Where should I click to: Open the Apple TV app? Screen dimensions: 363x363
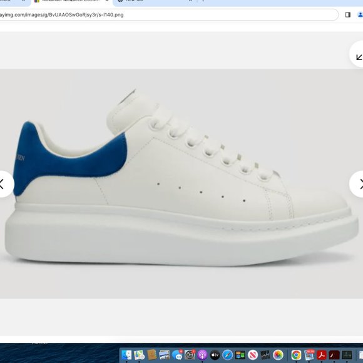(x=215, y=355)
